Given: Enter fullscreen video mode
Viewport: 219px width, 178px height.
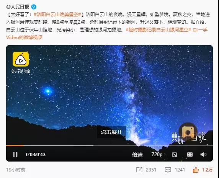Looking at the screenshot, I should point(190,155).
